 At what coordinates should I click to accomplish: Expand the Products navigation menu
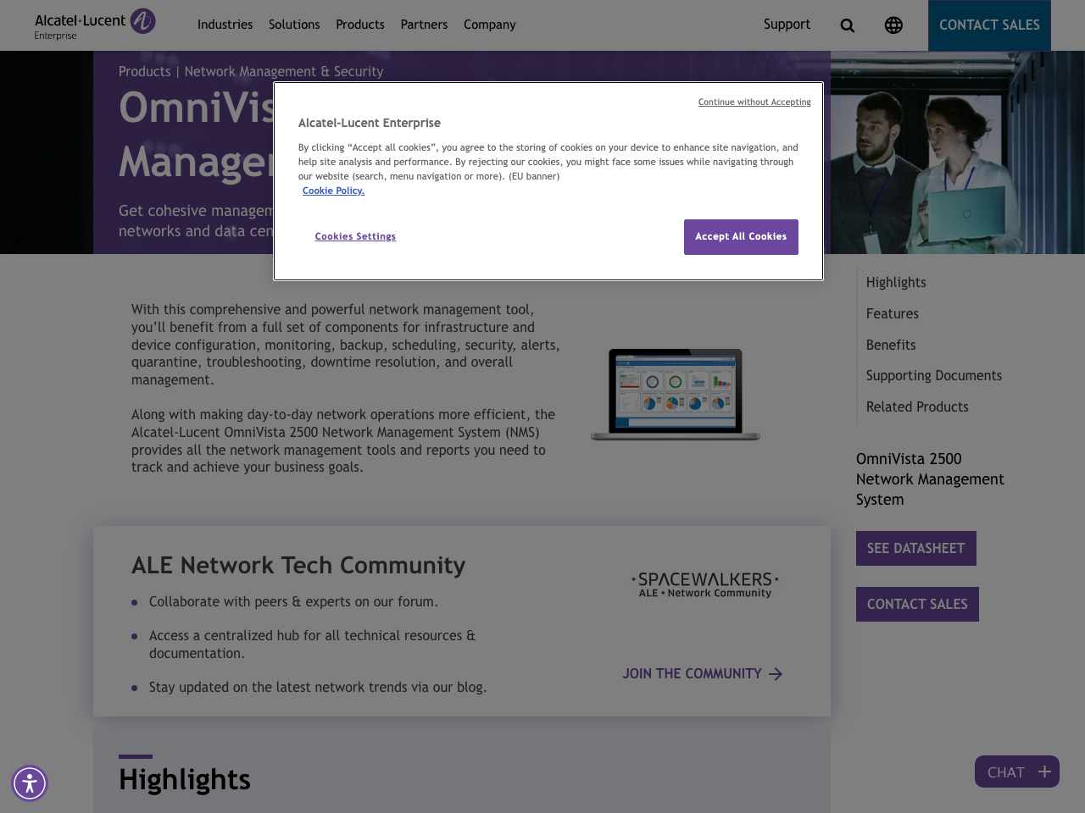(x=359, y=23)
